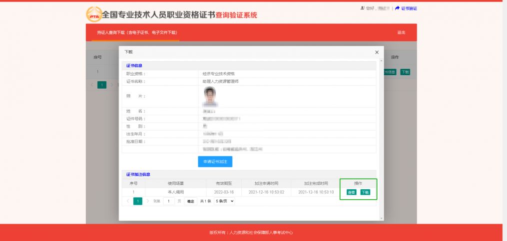The image size is (507, 241).
Task: Click the user avatar icon beside 您好
Action: pos(363,8)
